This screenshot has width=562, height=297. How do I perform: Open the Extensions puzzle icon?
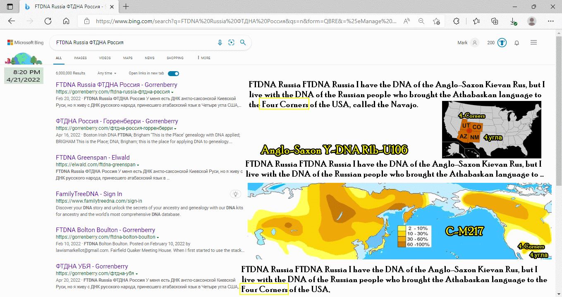pos(457,21)
